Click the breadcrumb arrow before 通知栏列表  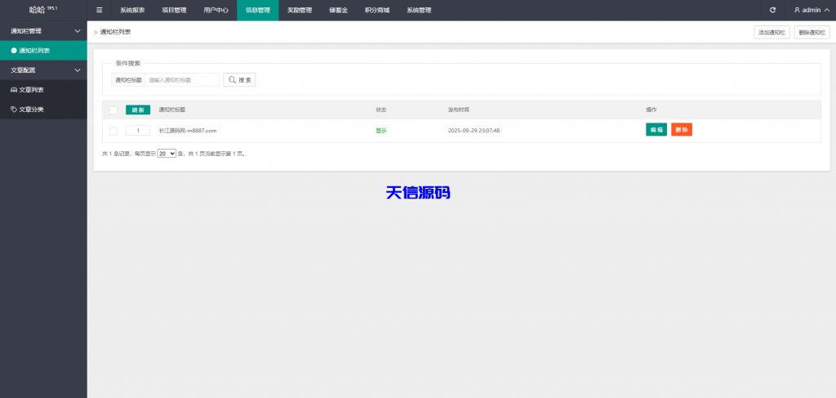tap(96, 32)
